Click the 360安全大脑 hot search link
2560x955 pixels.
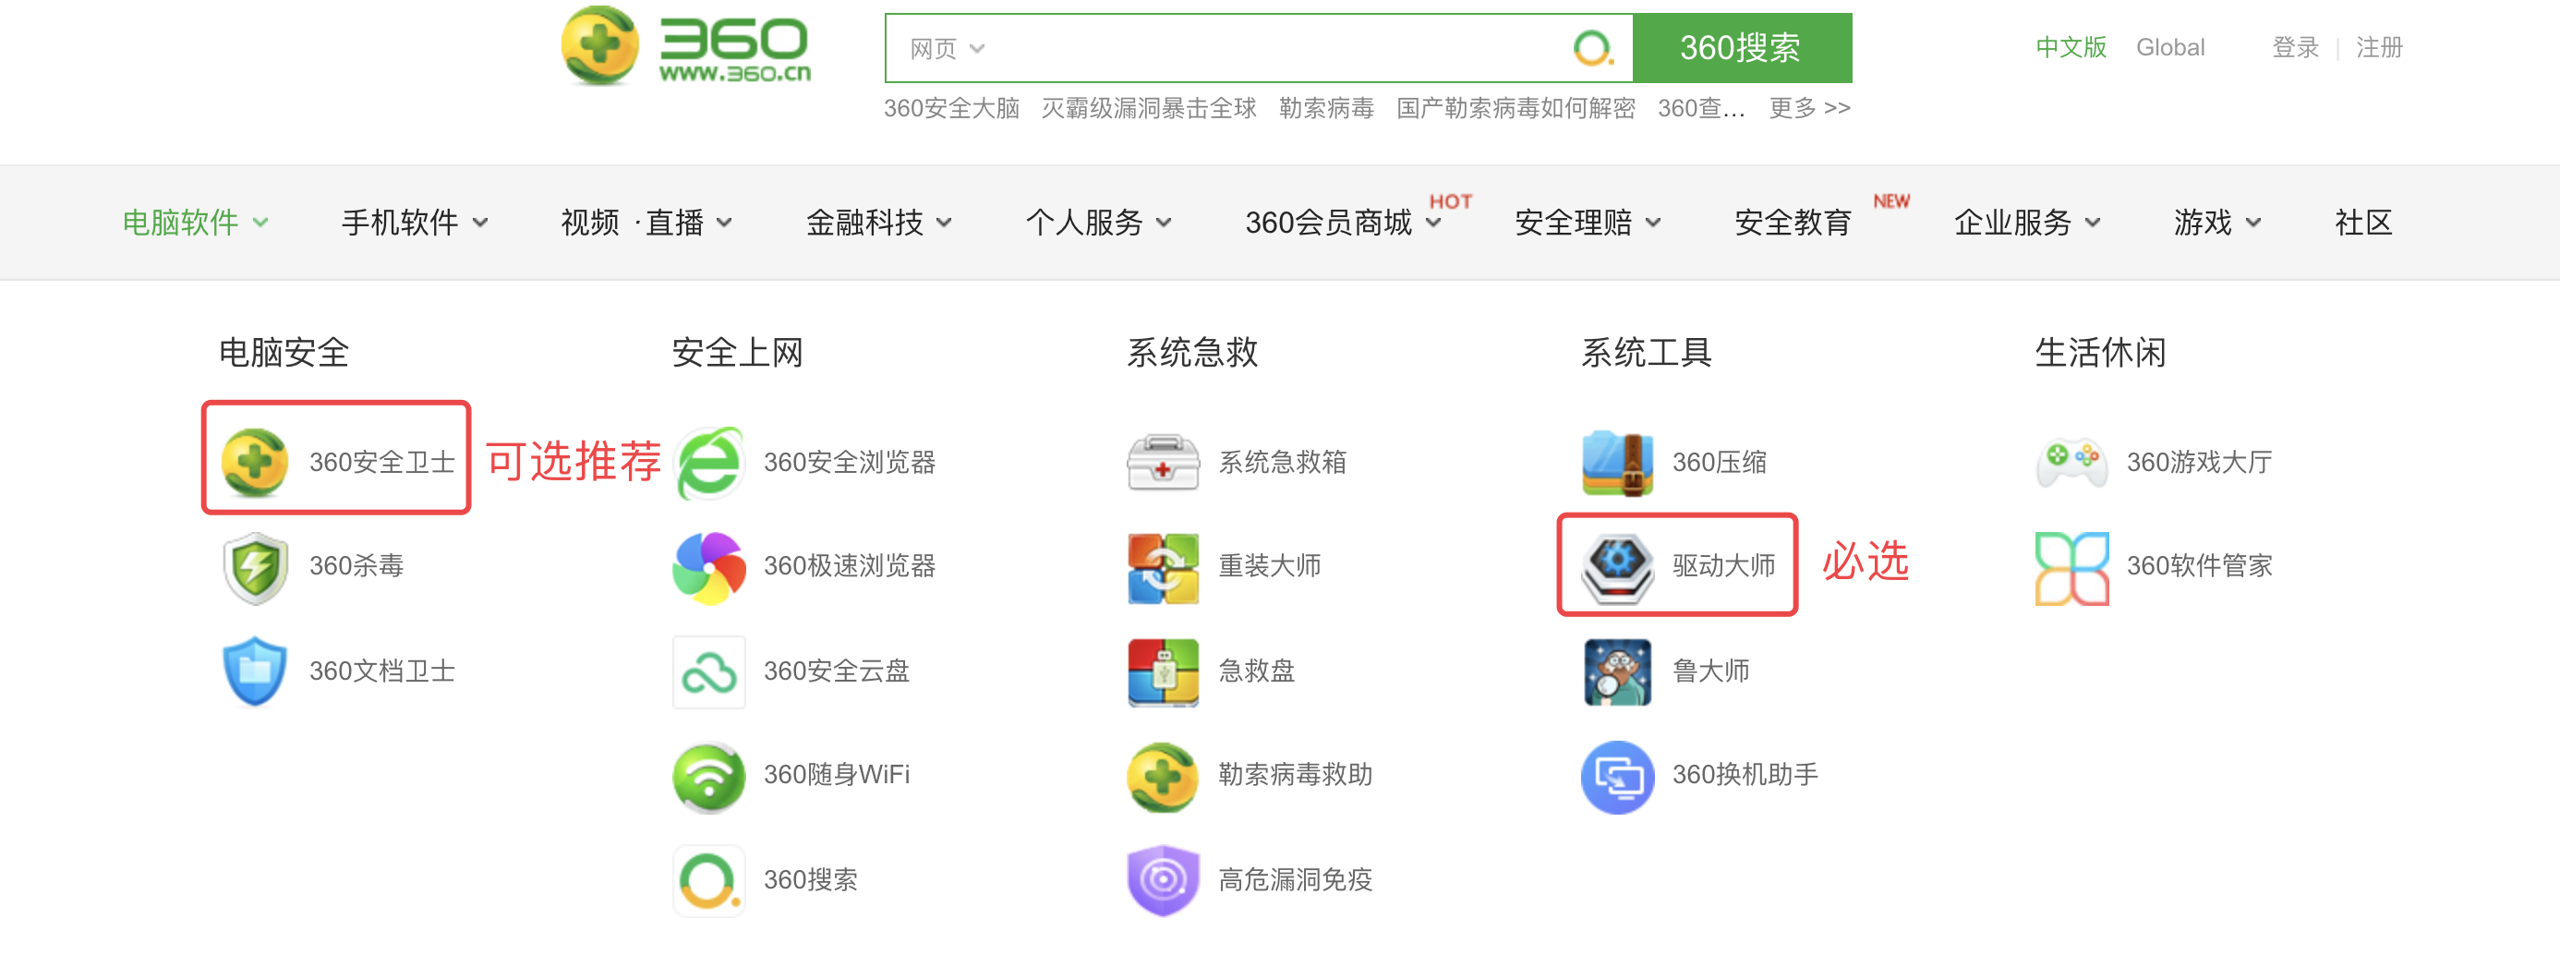951,108
